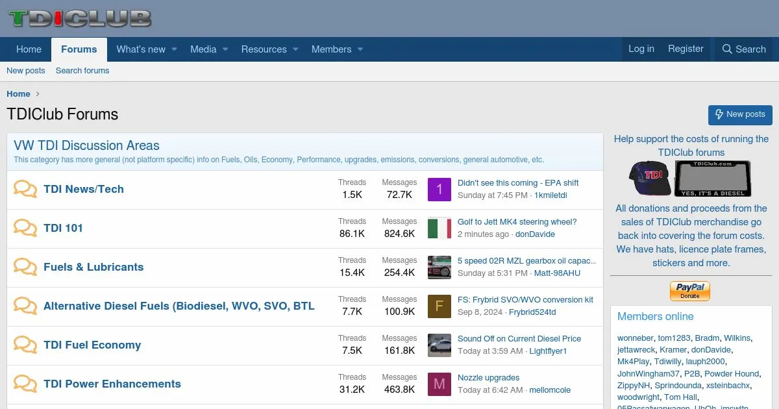
Task: Open thread '5 speed 02R MZL gearbox oil capac...'
Action: pos(526,261)
